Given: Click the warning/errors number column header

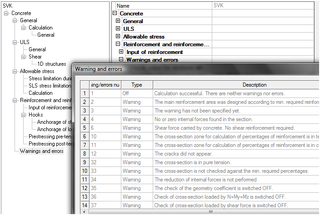Looking at the screenshot, I should click(x=105, y=85).
